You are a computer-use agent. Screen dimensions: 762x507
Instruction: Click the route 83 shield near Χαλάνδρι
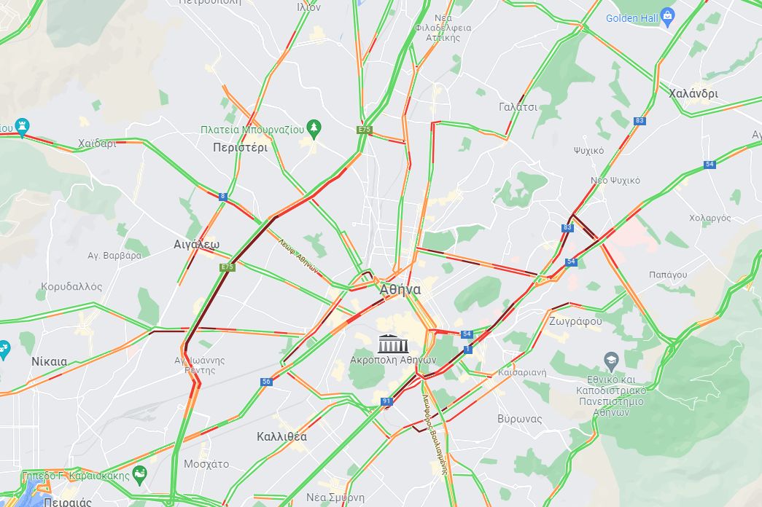click(639, 120)
